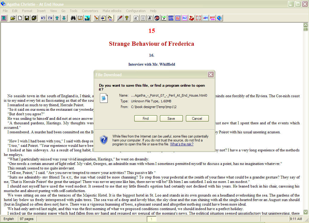Open the Configuration menu

[136, 11]
